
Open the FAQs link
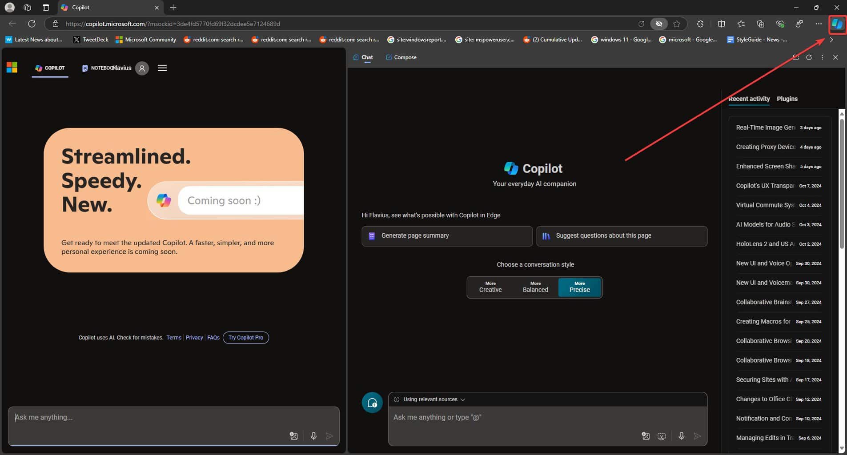(x=213, y=338)
